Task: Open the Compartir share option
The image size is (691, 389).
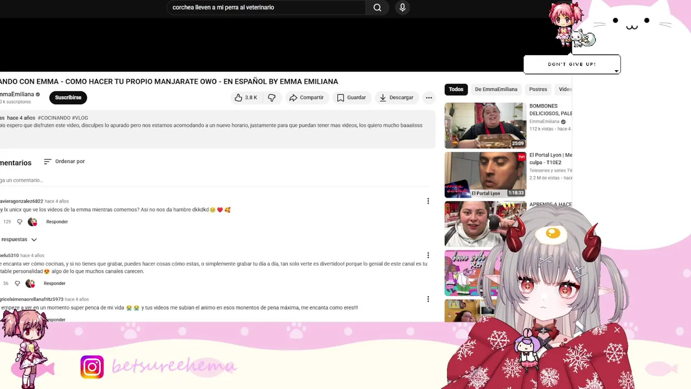Action: click(x=306, y=98)
